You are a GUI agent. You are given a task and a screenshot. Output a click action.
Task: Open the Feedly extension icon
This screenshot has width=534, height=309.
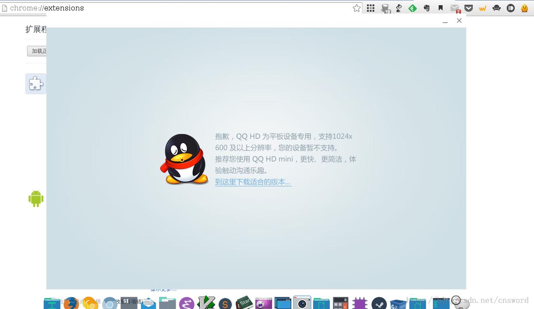coord(412,8)
